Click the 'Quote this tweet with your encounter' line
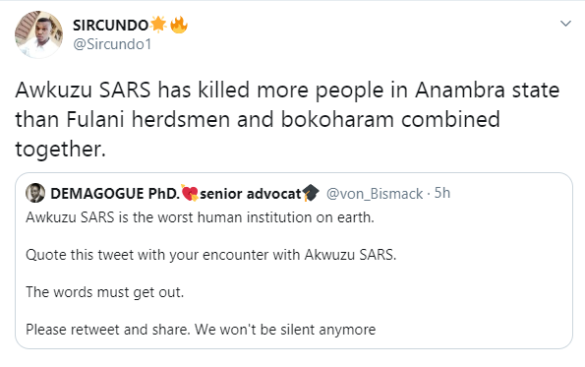Screen dimensions: 585x367 211,255
